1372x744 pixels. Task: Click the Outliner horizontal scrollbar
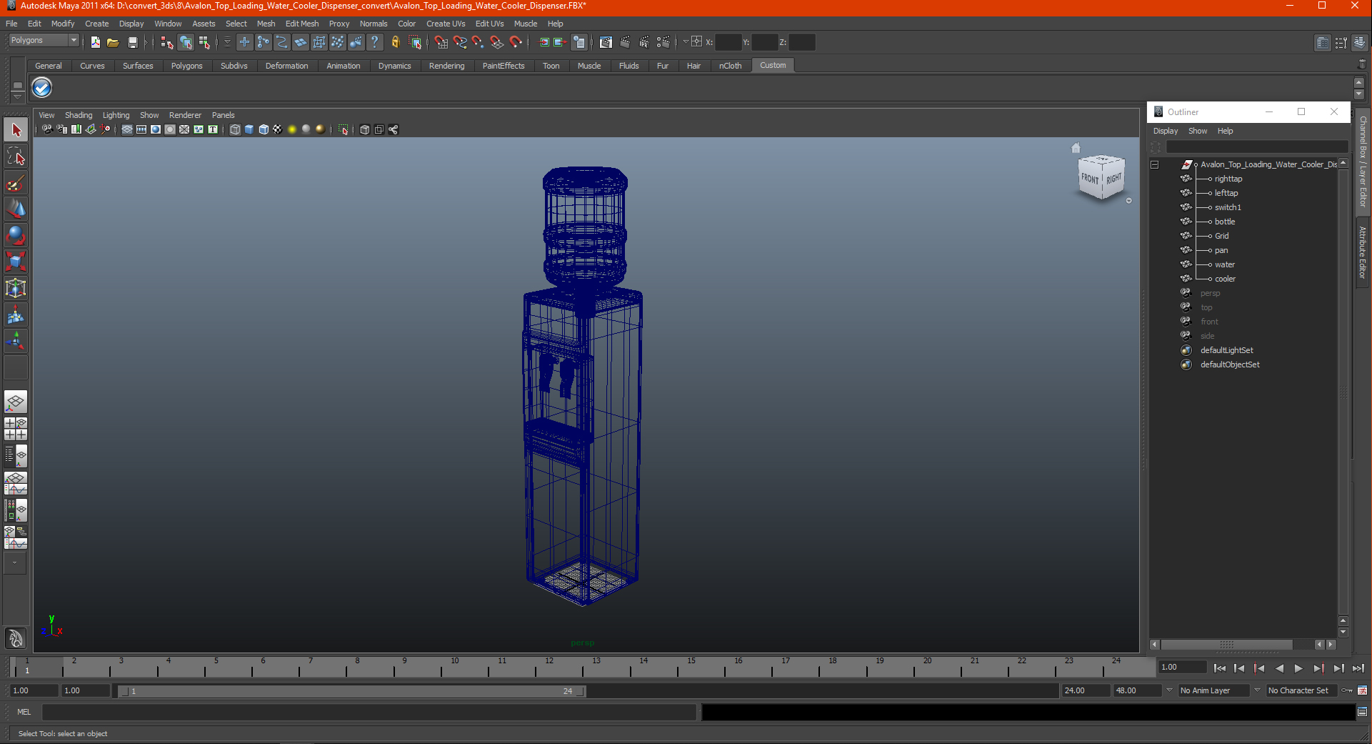click(x=1226, y=645)
